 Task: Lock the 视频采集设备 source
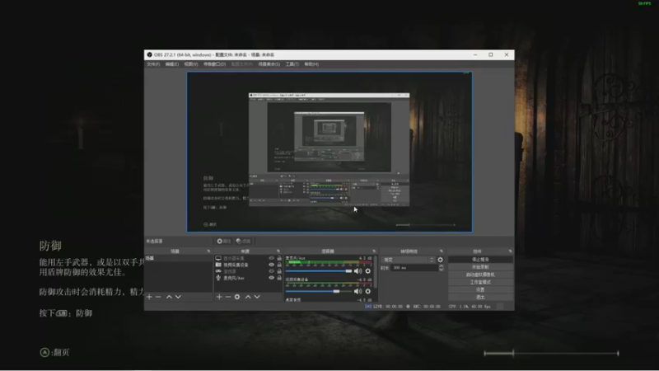[x=279, y=265]
